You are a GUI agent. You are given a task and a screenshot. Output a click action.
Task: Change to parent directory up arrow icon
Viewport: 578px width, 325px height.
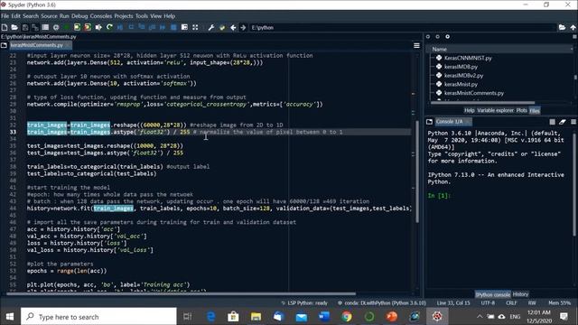573,27
